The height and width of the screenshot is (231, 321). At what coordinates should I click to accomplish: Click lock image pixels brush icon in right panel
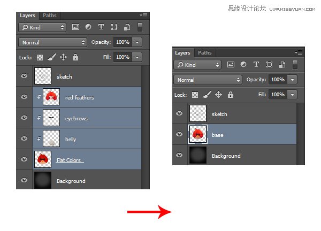(x=207, y=95)
